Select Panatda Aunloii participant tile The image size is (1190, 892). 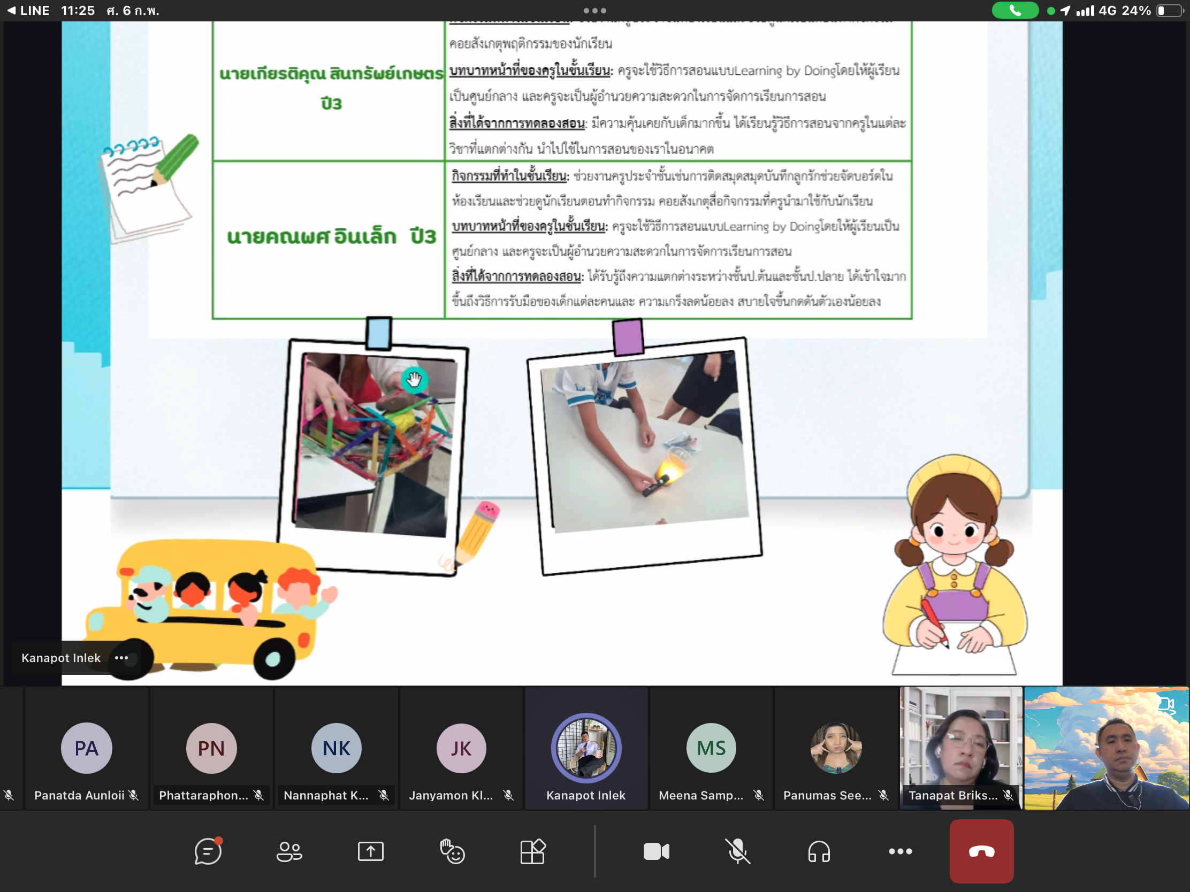[x=86, y=749]
